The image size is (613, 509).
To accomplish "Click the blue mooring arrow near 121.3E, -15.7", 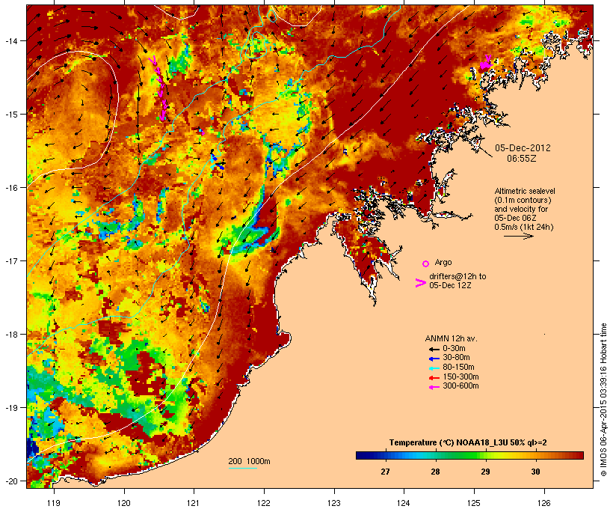I will tap(218, 162).
